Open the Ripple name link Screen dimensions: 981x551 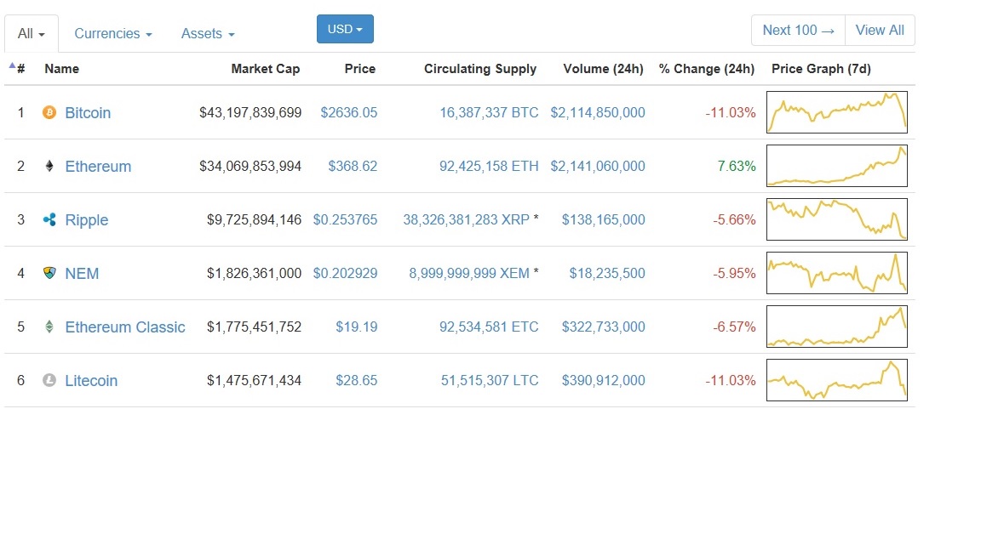(x=86, y=220)
